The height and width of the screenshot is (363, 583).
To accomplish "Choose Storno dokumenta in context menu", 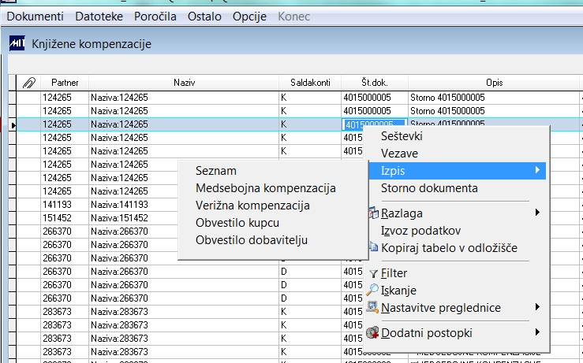I will coord(429,188).
